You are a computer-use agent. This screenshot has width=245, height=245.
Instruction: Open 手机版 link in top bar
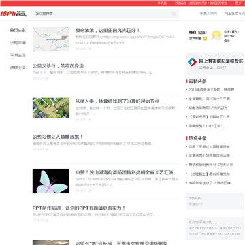point(162,3)
